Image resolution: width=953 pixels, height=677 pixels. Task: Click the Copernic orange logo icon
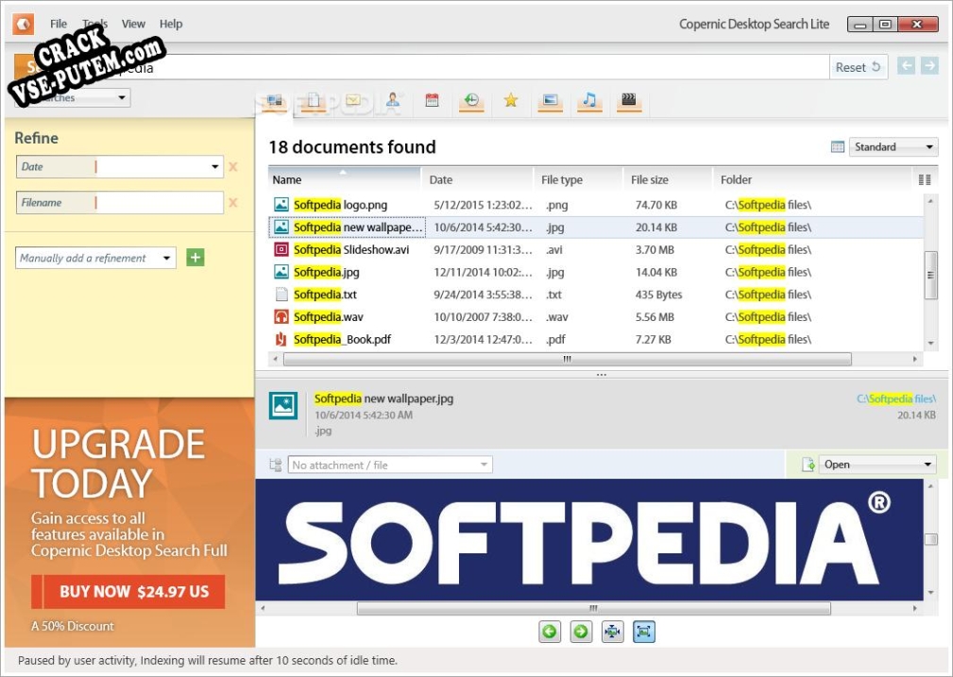(23, 25)
